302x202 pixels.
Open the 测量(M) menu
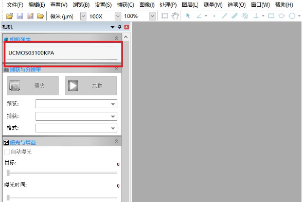tap(213, 5)
